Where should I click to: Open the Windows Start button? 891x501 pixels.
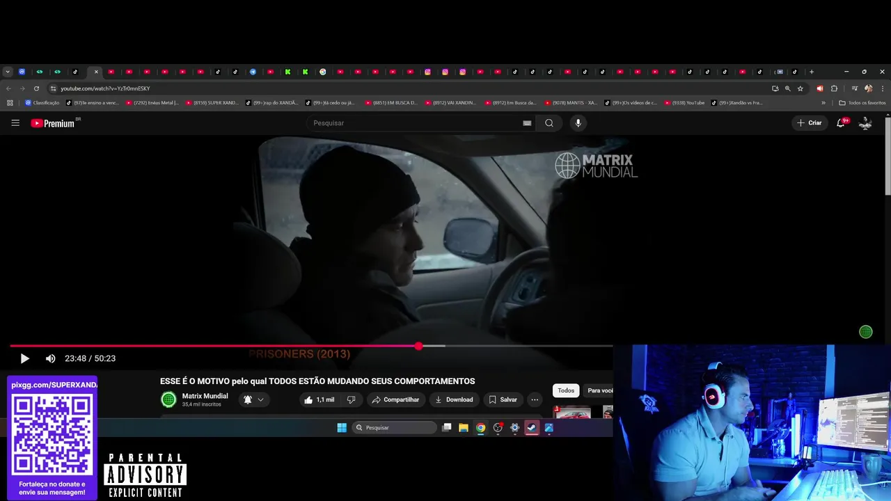[342, 428]
